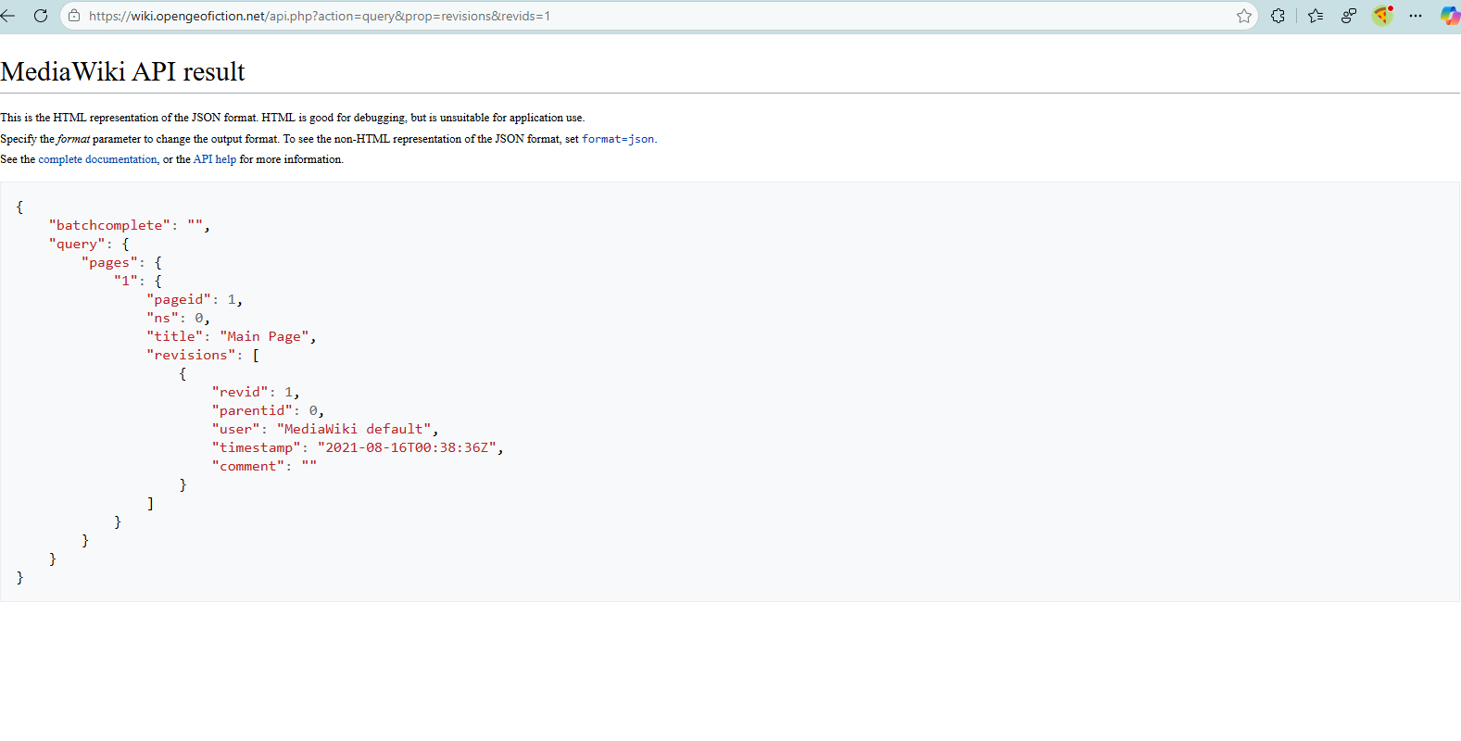Click the "query" key in the JSON
This screenshot has width=1461, height=741.
[77, 244]
